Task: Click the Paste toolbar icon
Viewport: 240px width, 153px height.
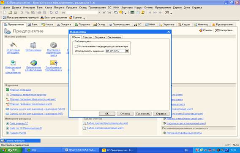Action: 33,13
